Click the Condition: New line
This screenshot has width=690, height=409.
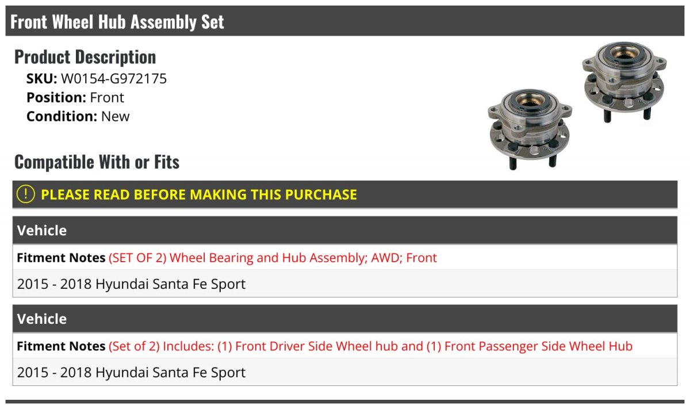pos(78,116)
